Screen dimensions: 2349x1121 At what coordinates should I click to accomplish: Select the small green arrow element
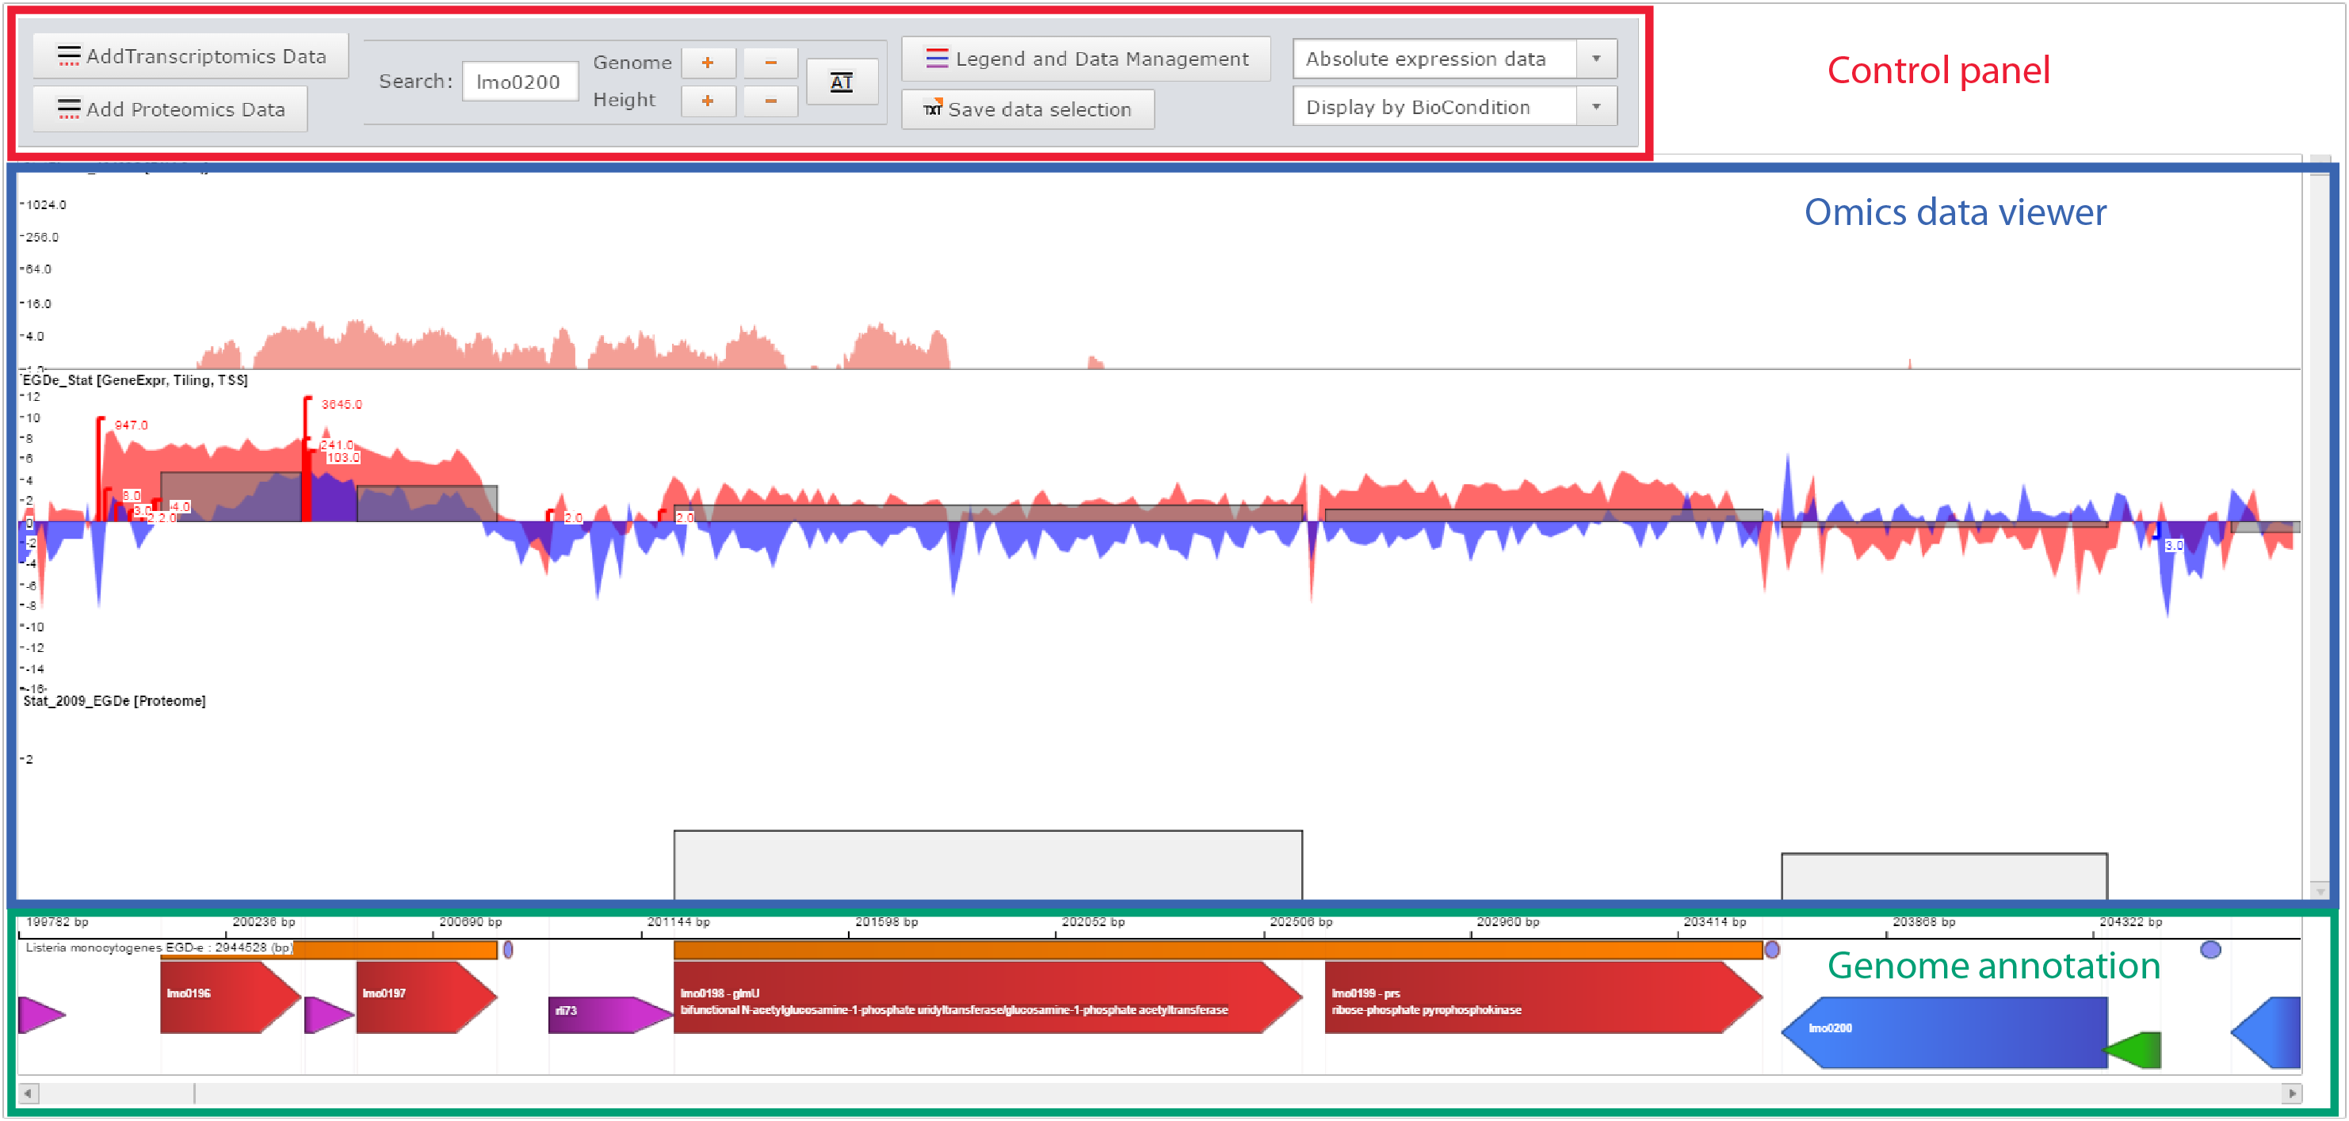pyautogui.click(x=2133, y=1050)
